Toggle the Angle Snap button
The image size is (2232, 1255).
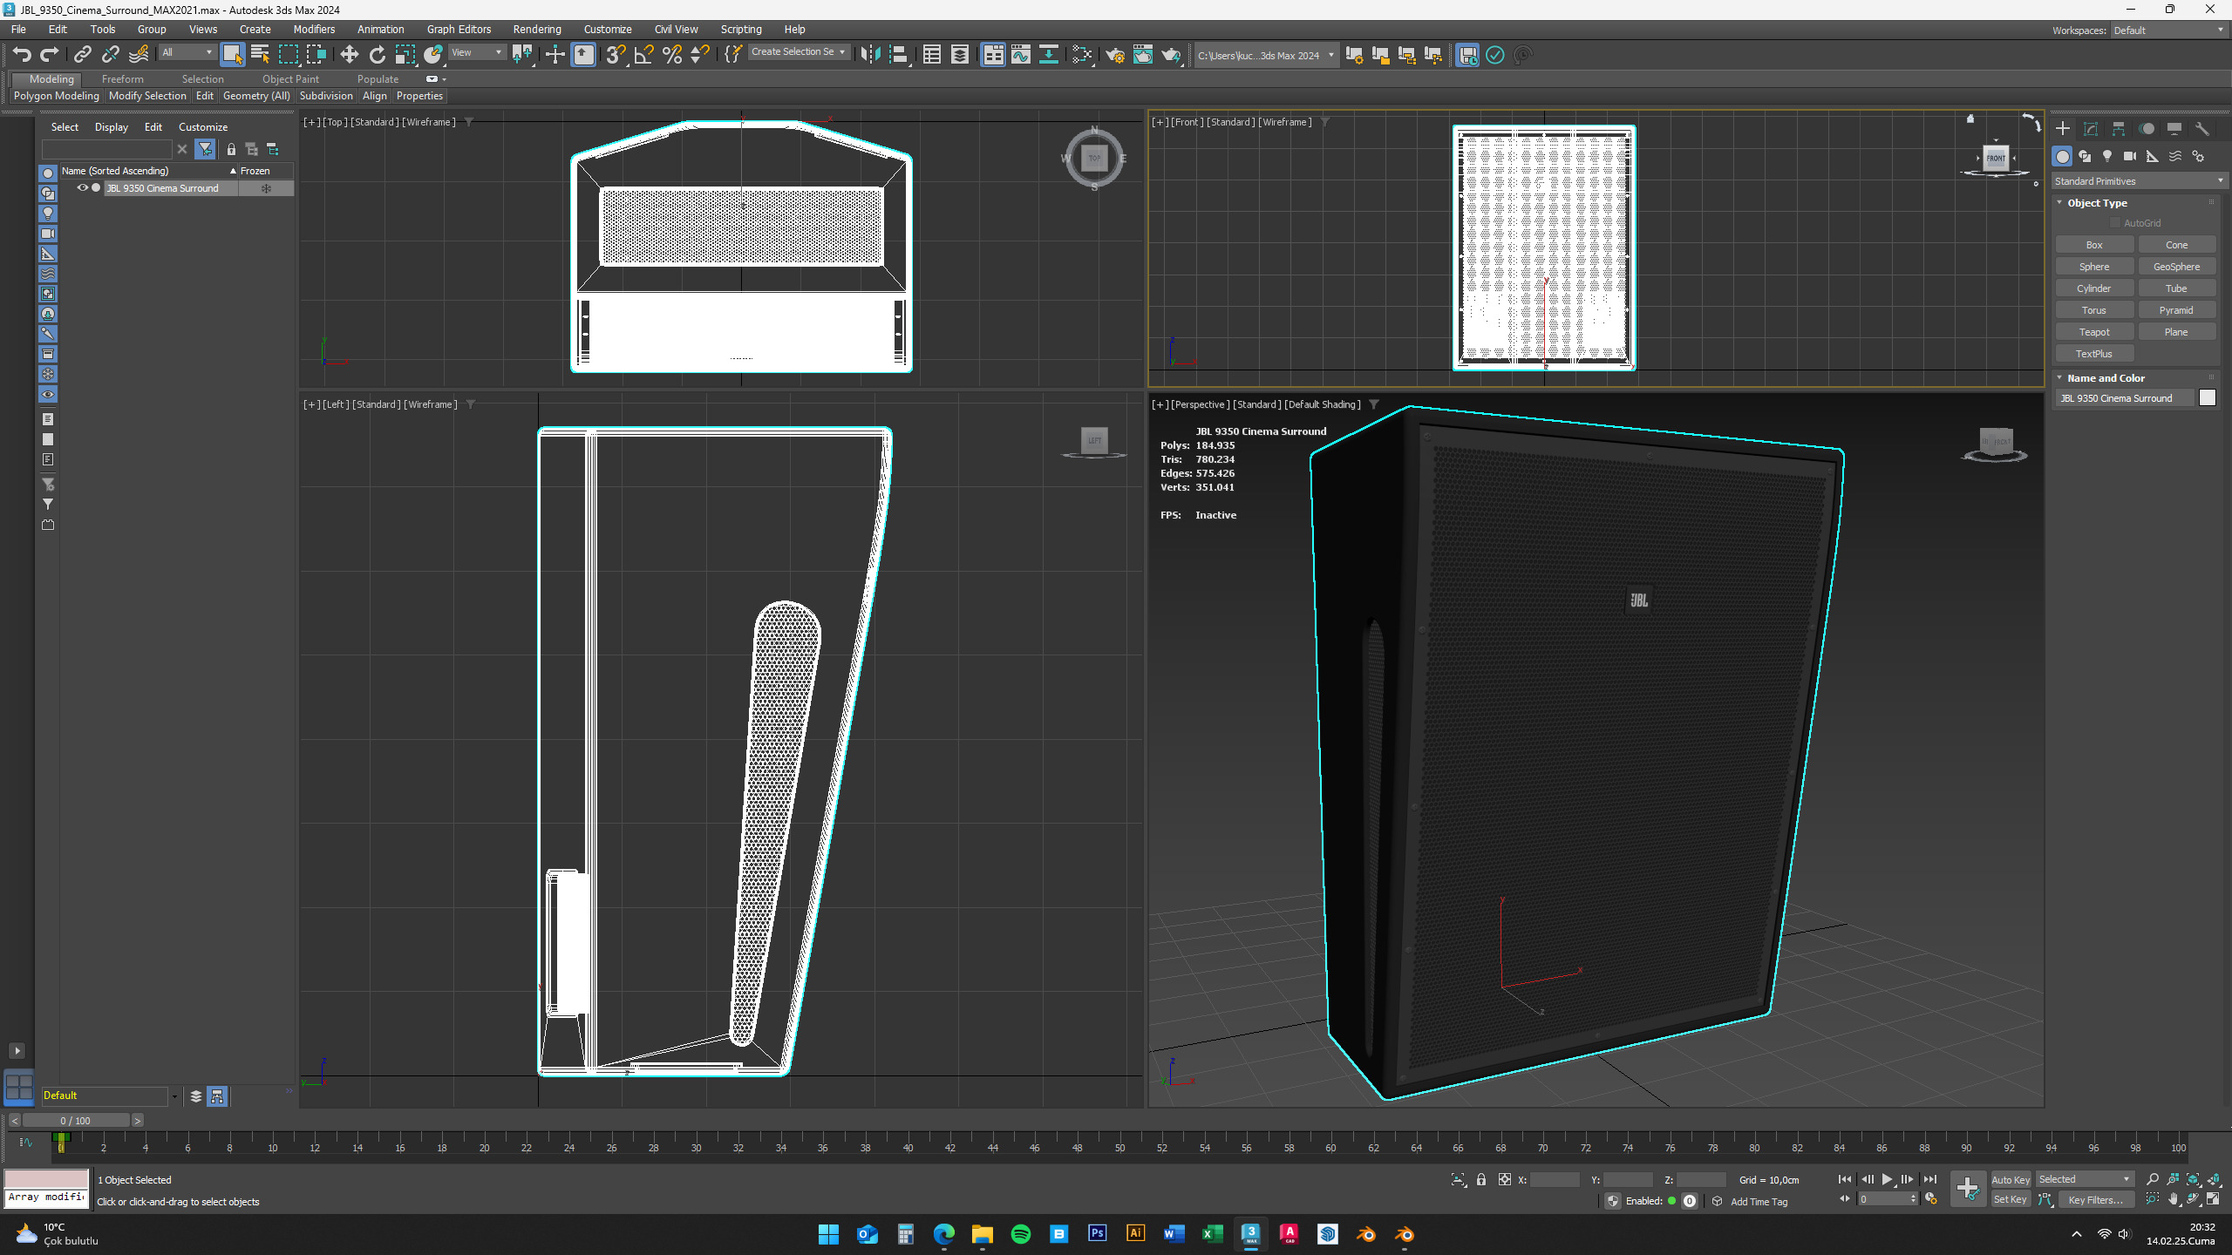click(644, 55)
